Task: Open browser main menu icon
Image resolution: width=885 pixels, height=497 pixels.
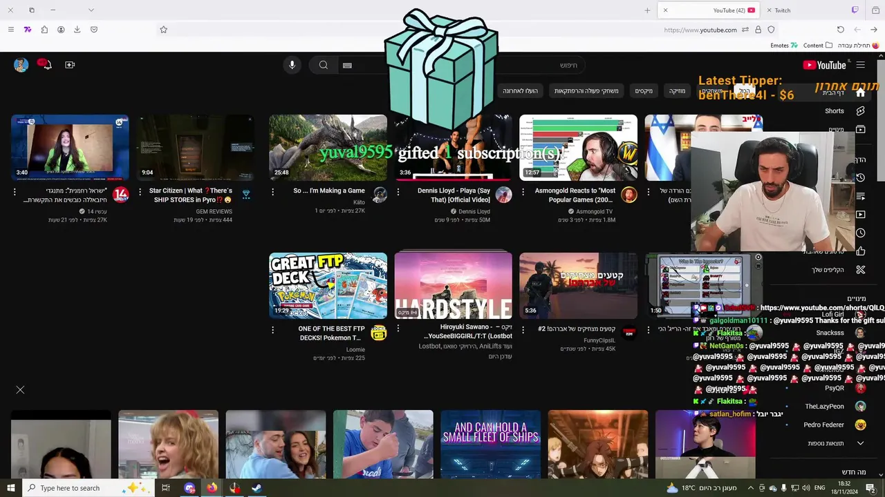Action: [x=10, y=30]
